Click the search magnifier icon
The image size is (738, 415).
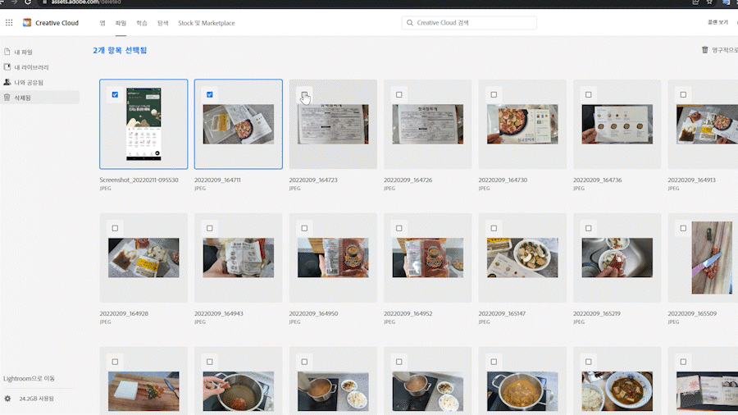click(410, 23)
